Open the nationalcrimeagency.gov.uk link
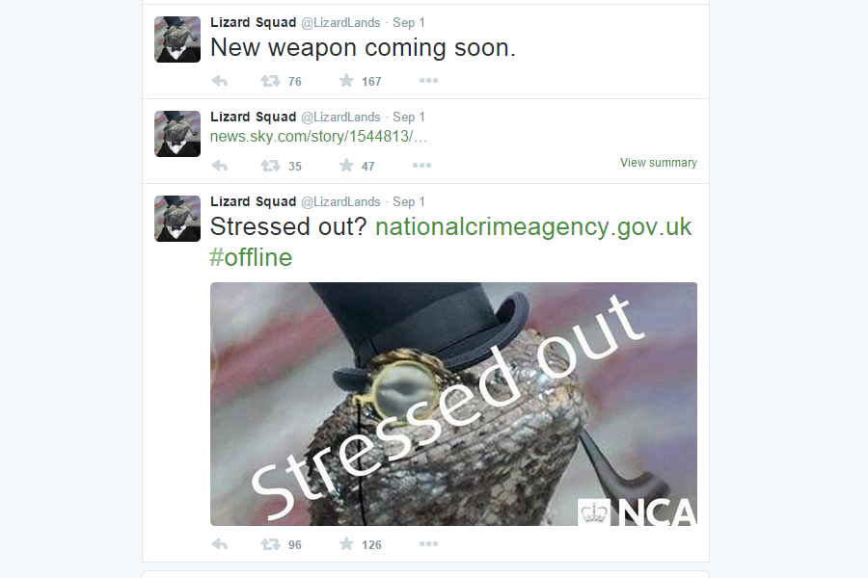This screenshot has height=578, width=868. (533, 226)
